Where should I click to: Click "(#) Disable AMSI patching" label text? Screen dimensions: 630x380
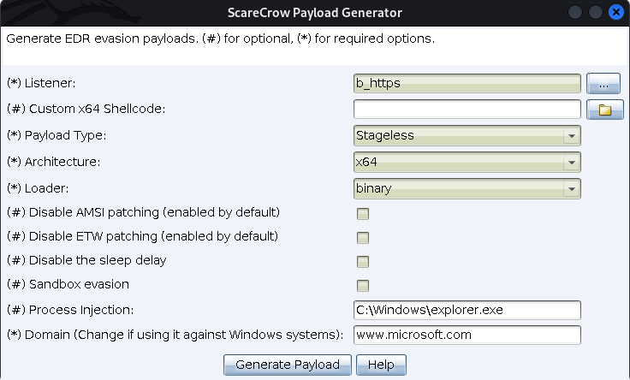pyautogui.click(x=143, y=212)
